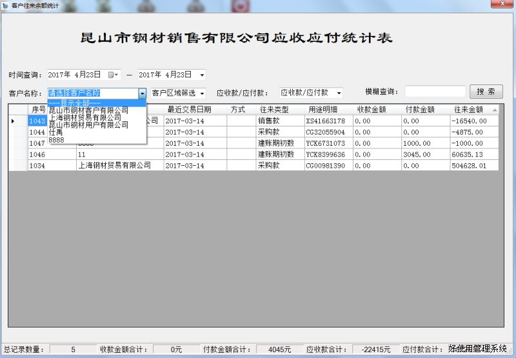The image size is (516, 358).
Task: Click the 用途明细 column header
Action: pyautogui.click(x=327, y=110)
